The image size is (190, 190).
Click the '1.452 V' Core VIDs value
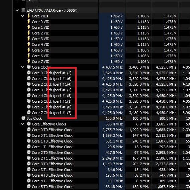116,16
